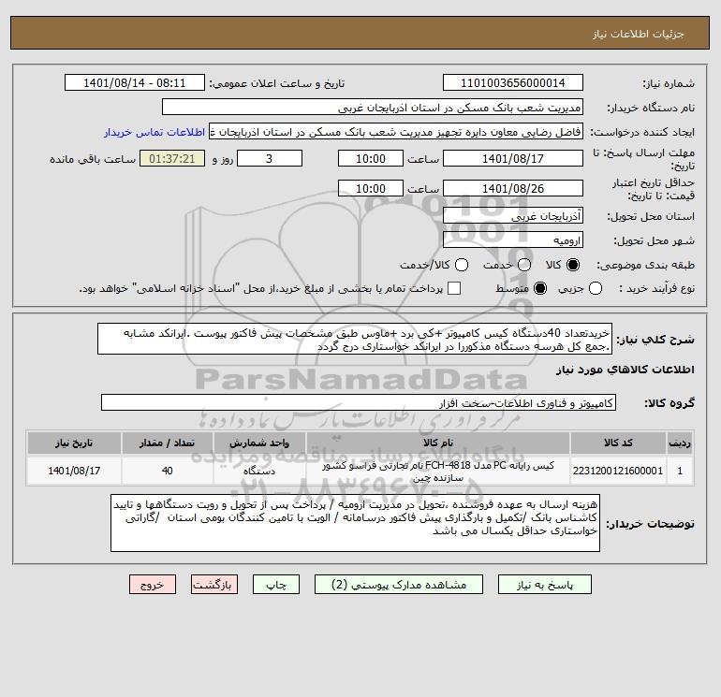Viewport: 721px width, 697px height.
Task: Click the اطلاعات کالاهای مورد نیاز heading
Action: pos(625,370)
